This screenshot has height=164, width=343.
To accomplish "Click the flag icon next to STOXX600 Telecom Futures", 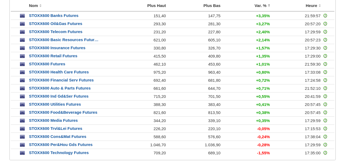I will [22, 32].
